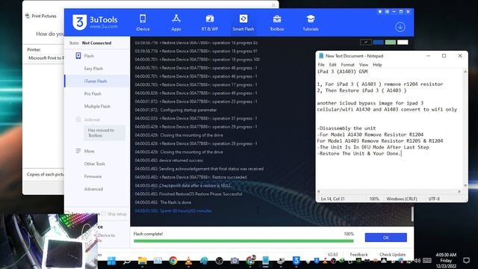
Task: Switch to Notepad on the taskbar
Action: [x=266, y=261]
